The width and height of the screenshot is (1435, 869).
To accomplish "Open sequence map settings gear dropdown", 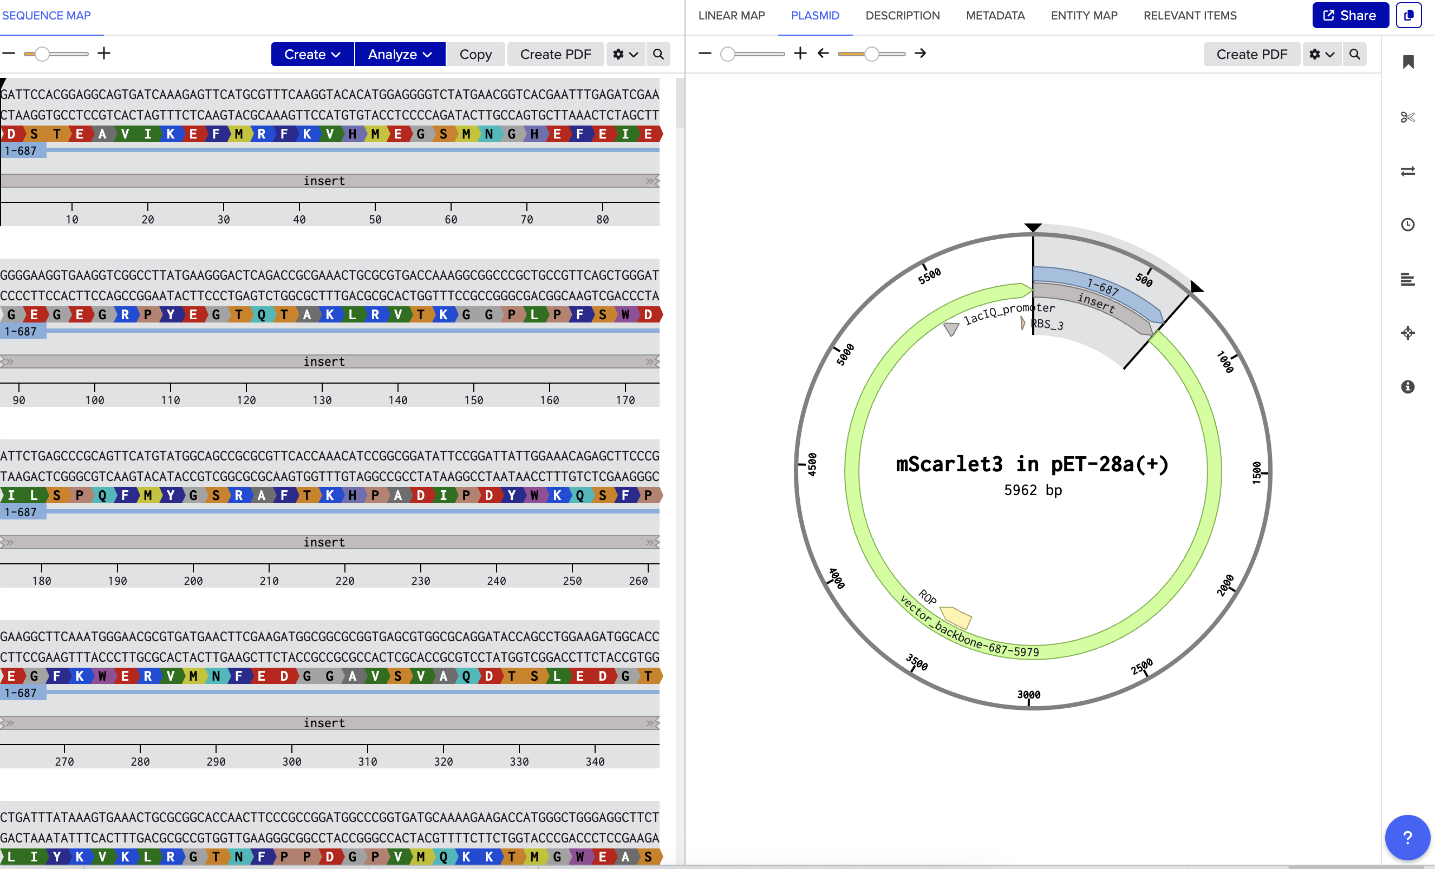I will 625,54.
